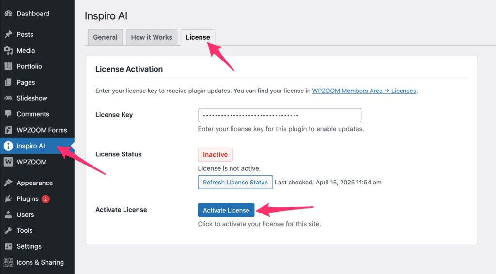Go to the Posts menu
This screenshot has width=496, height=274.
25,34
